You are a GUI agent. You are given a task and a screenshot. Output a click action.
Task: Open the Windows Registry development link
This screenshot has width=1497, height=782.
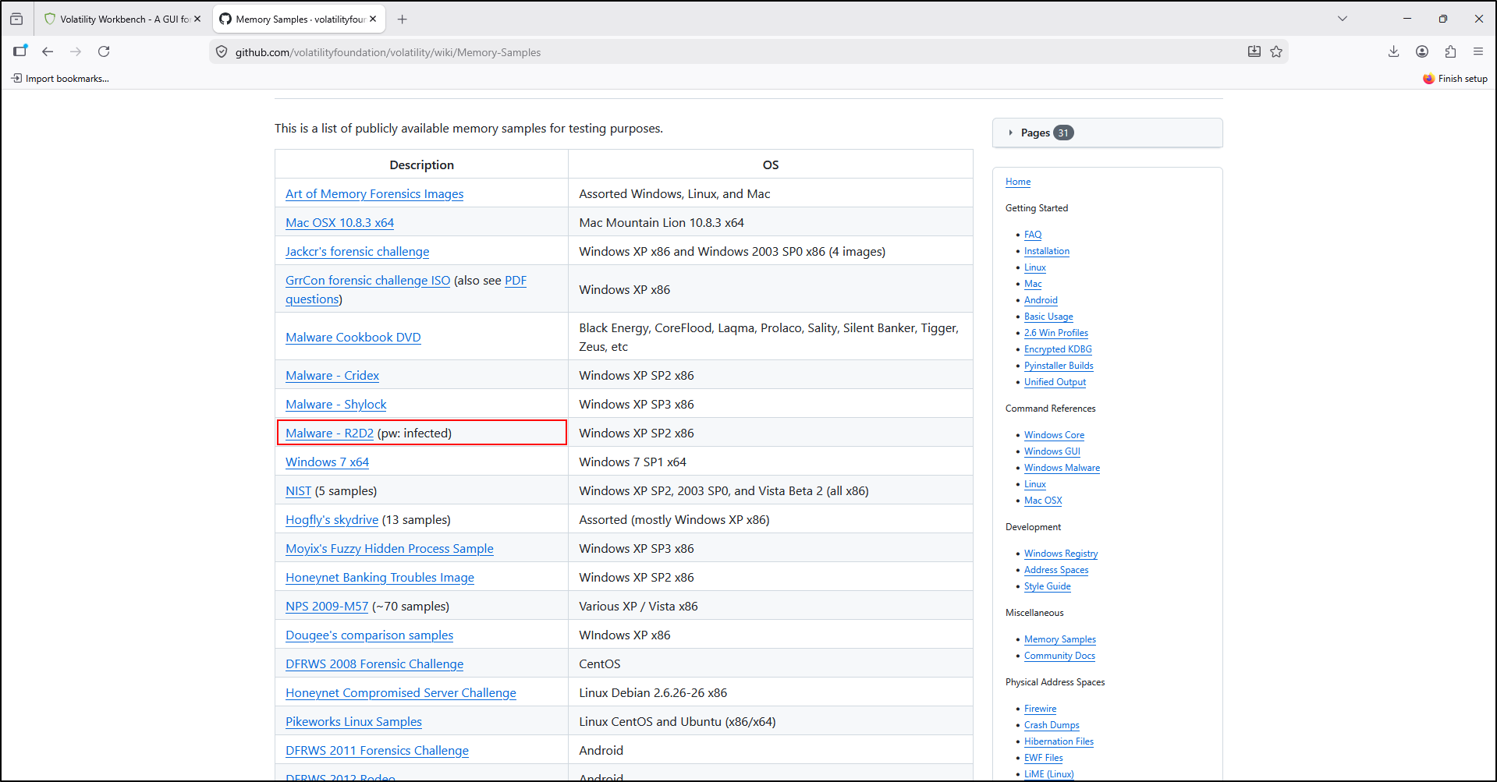[x=1061, y=554]
